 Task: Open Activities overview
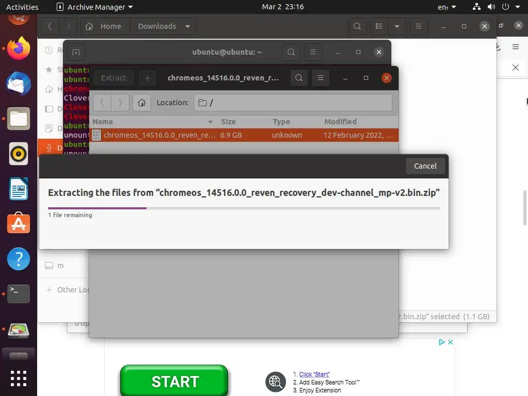(x=22, y=7)
